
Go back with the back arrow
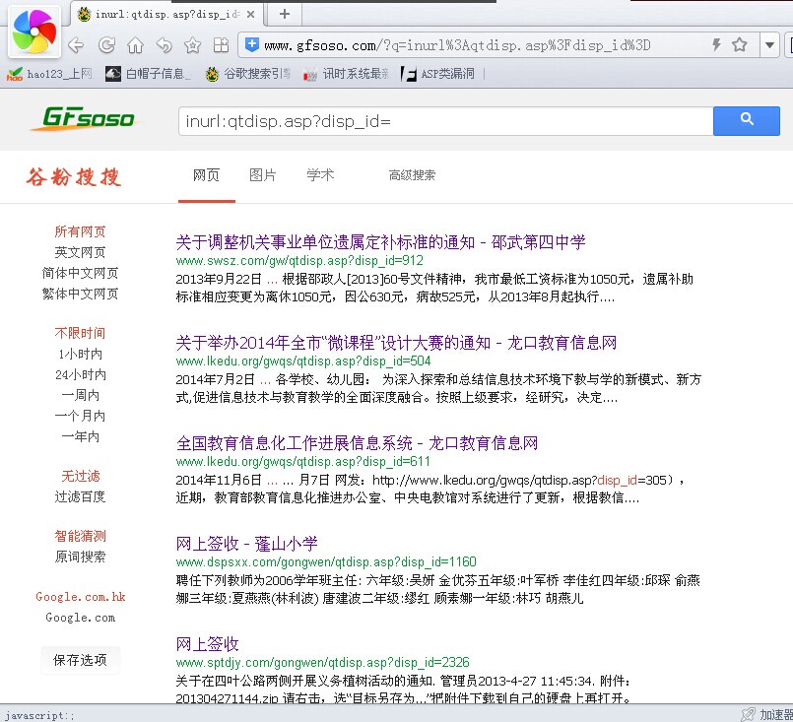76,45
